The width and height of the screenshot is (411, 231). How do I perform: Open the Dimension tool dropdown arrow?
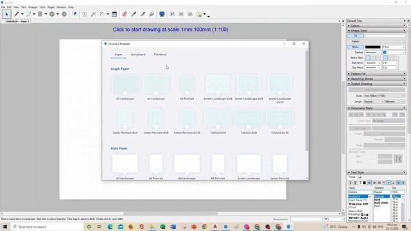pyautogui.click(x=108, y=14)
